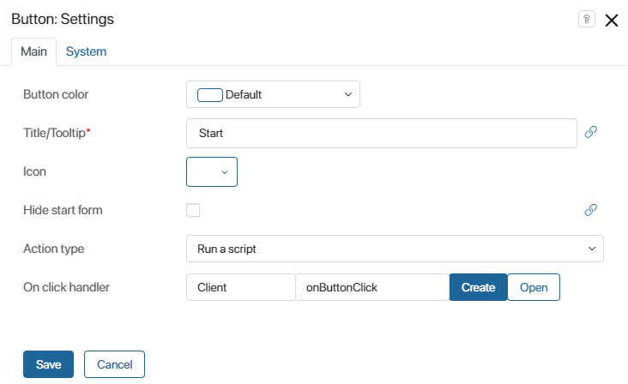Focus the Title/Tooltip field containing Start
The image size is (628, 384).
click(x=381, y=133)
